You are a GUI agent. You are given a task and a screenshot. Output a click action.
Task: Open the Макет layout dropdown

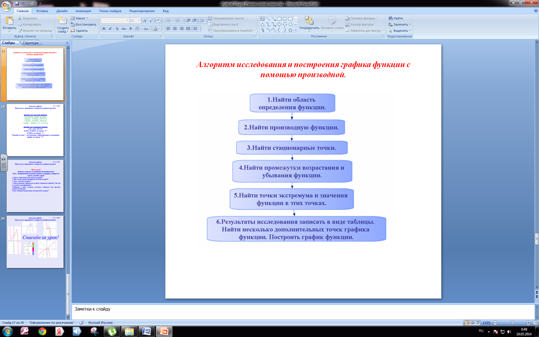coord(79,18)
